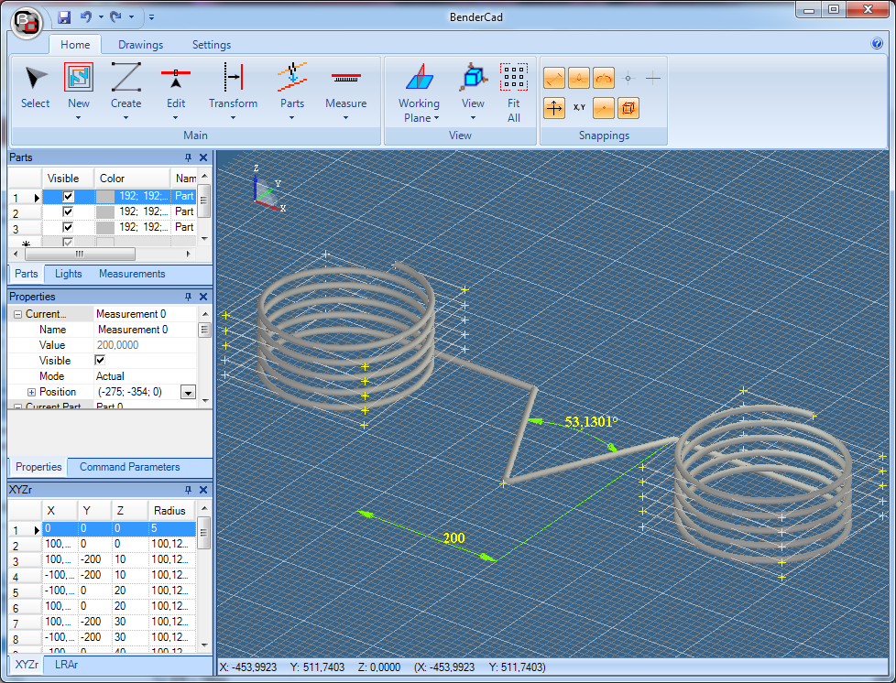Open the Measure dropdown arrow
The width and height of the screenshot is (896, 683).
pyautogui.click(x=345, y=117)
